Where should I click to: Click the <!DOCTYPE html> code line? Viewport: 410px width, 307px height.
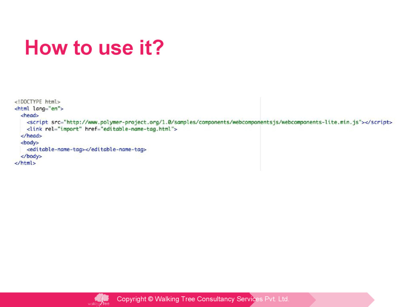point(37,102)
